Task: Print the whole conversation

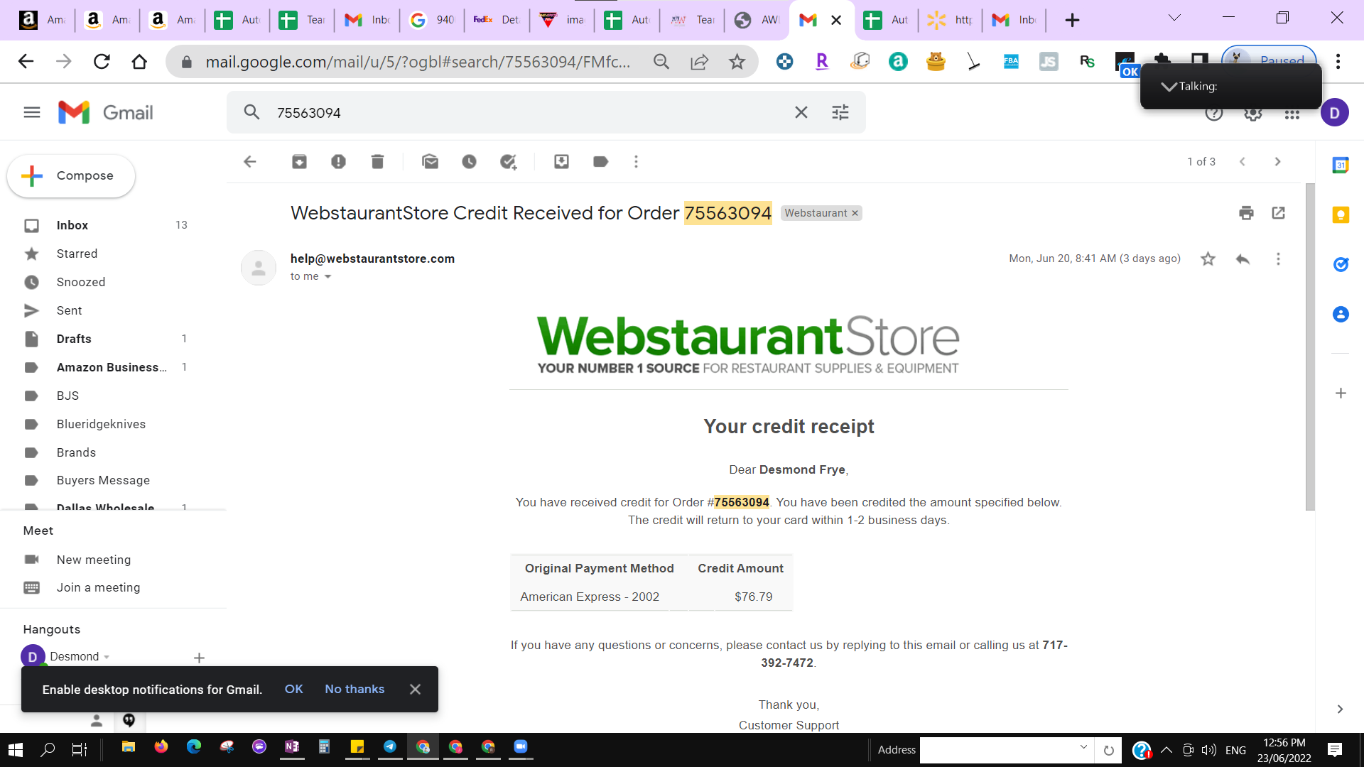Action: click(1246, 213)
